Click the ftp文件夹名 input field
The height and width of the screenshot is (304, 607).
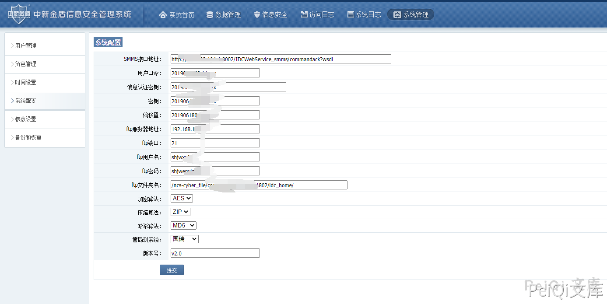(259, 185)
